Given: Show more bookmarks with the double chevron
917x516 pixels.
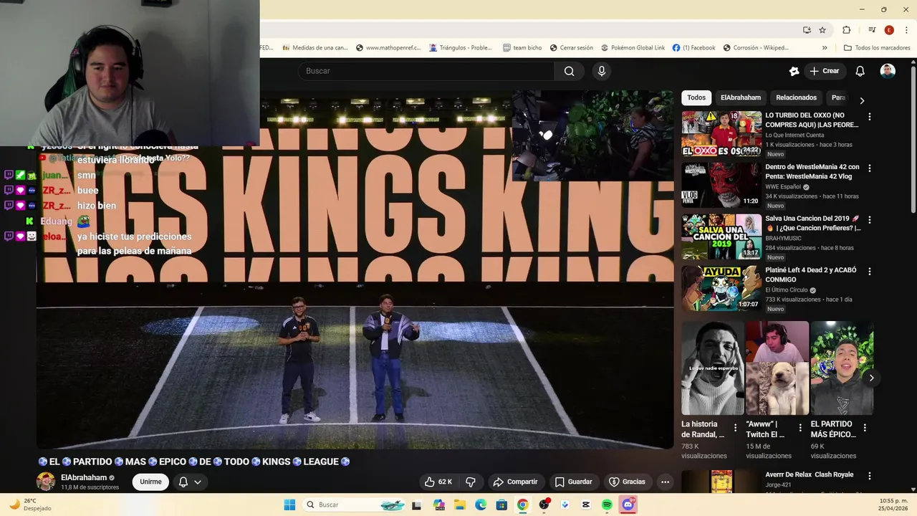Looking at the screenshot, I should pos(825,48).
